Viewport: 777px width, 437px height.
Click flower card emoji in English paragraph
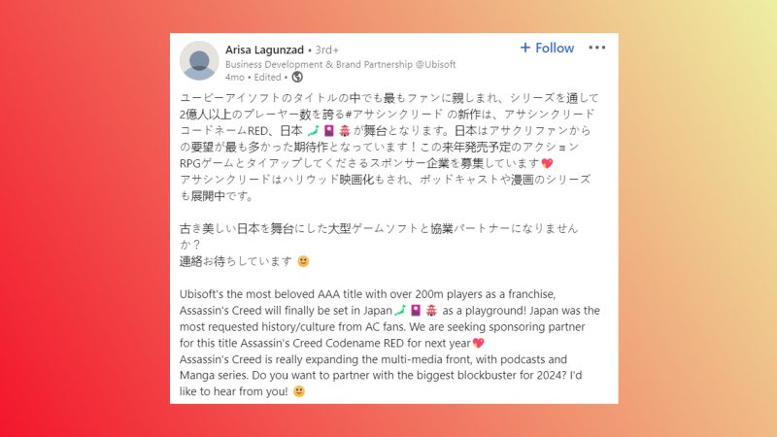416,311
